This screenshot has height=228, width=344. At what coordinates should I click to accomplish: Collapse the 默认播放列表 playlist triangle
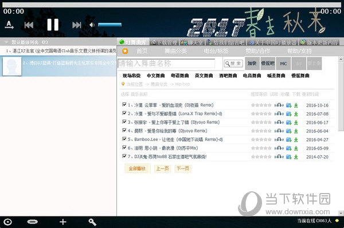point(6,42)
